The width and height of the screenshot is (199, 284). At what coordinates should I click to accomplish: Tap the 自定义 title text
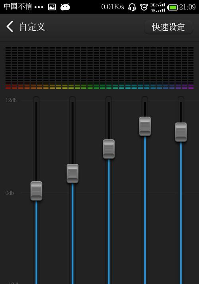tap(32, 27)
